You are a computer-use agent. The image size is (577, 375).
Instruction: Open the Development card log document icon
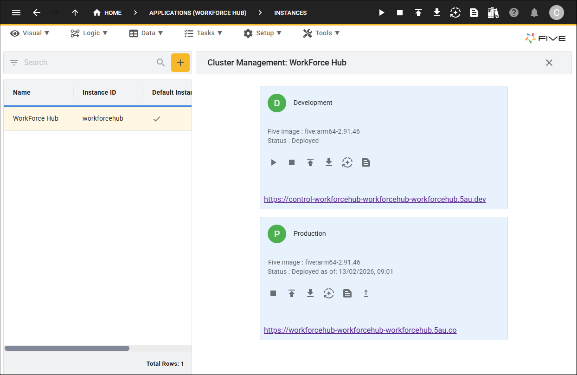click(366, 162)
